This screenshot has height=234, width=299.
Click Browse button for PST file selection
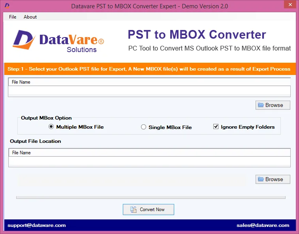tap(273, 105)
